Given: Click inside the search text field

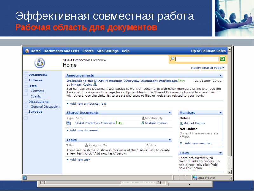Looking at the screenshot, I should click(197, 59).
